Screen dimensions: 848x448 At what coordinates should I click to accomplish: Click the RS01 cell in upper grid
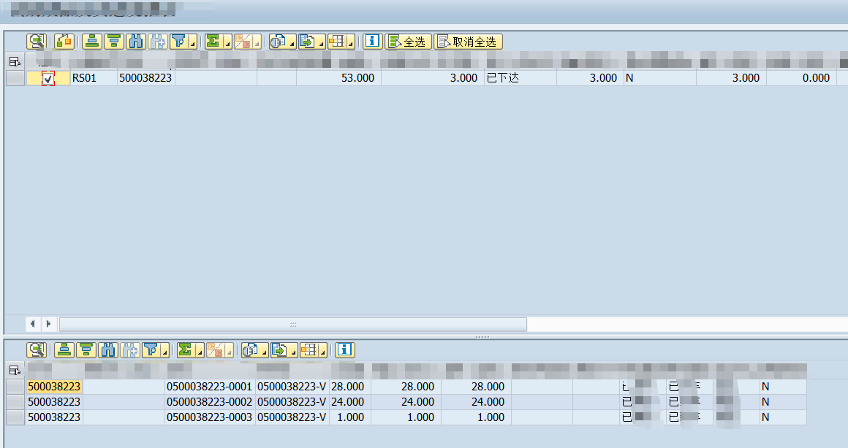(94, 78)
